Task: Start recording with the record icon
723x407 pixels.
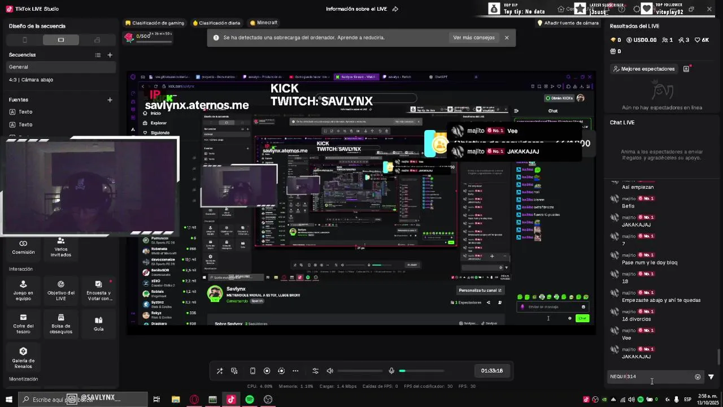Action: 267,371
